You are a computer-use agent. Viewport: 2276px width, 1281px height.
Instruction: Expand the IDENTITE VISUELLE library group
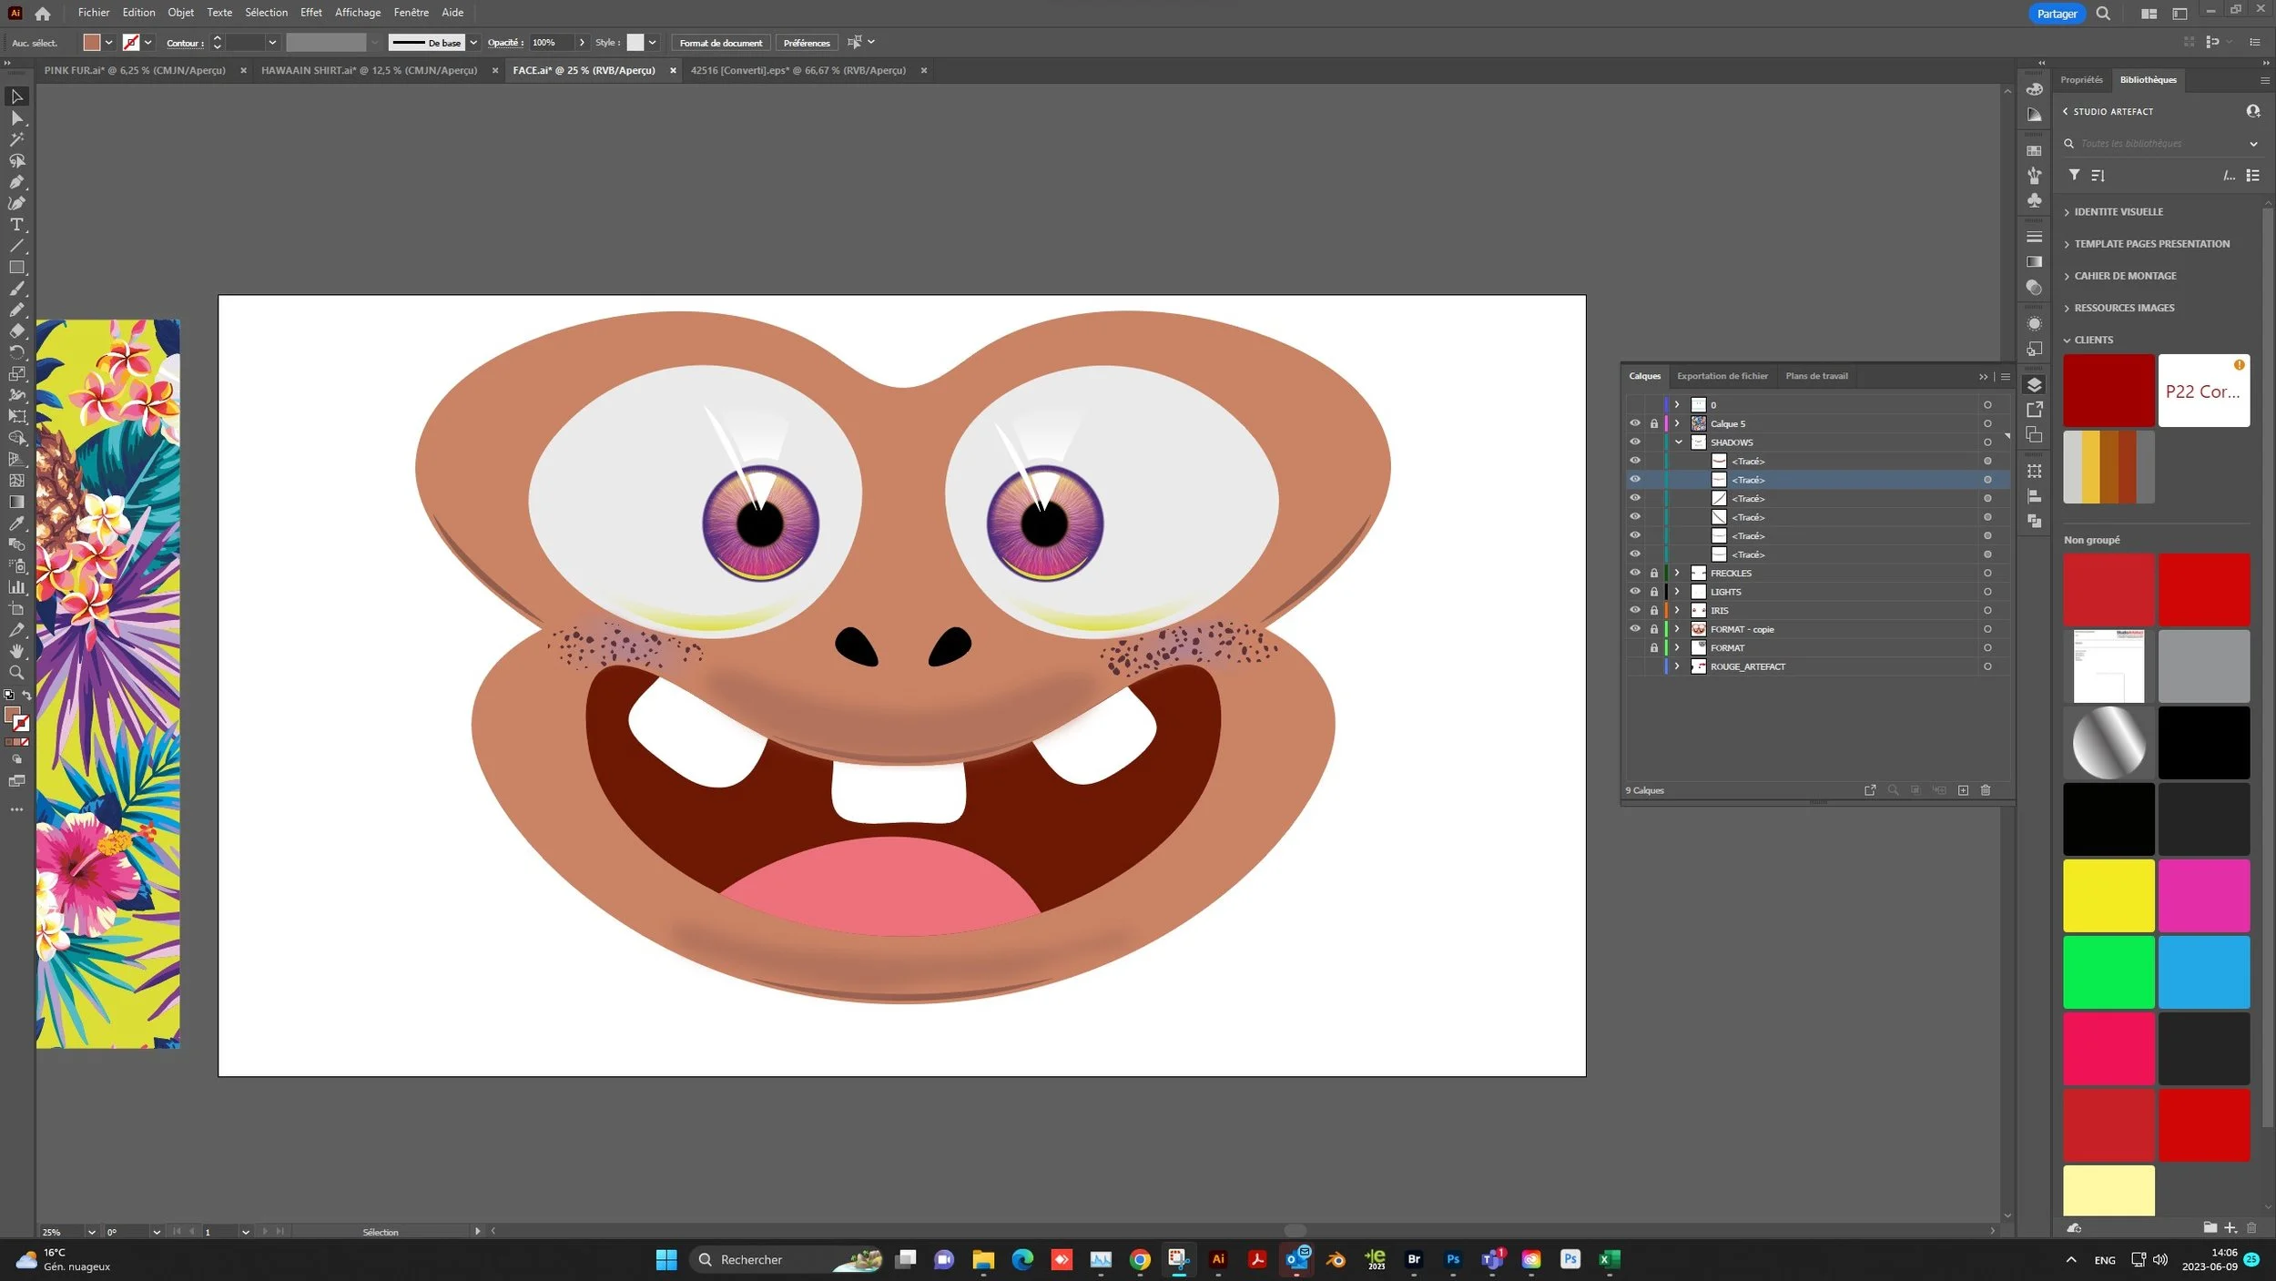[x=2118, y=212]
